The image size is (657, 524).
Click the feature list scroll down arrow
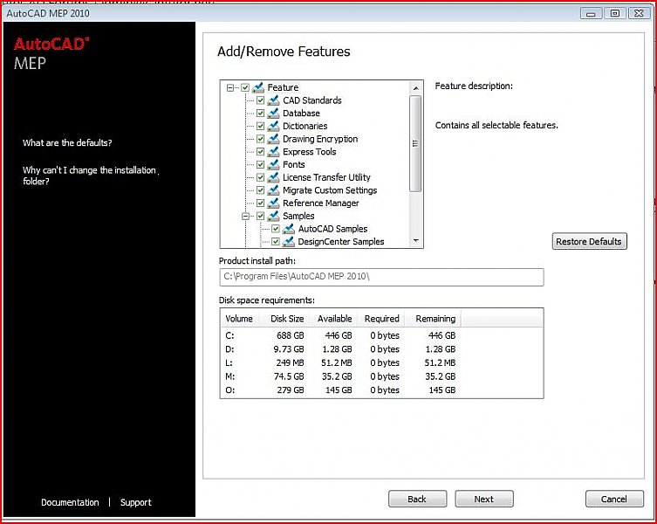point(415,241)
